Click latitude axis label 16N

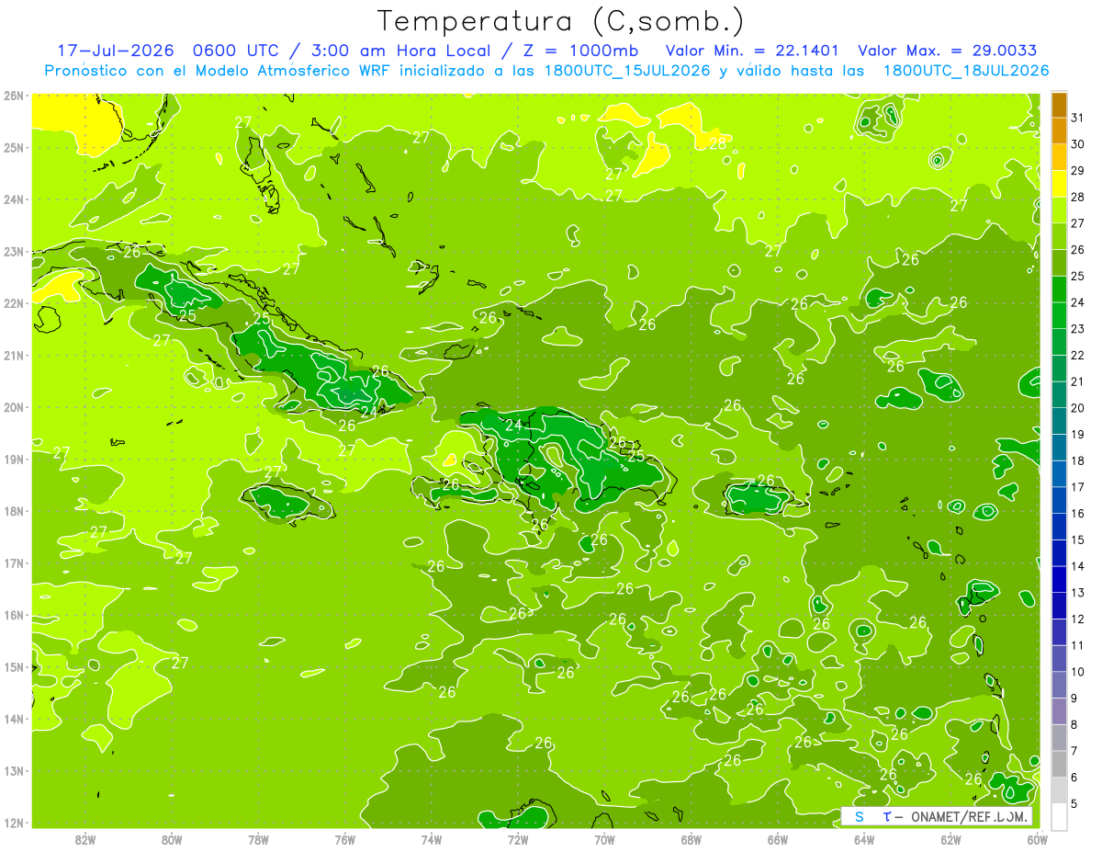point(14,615)
